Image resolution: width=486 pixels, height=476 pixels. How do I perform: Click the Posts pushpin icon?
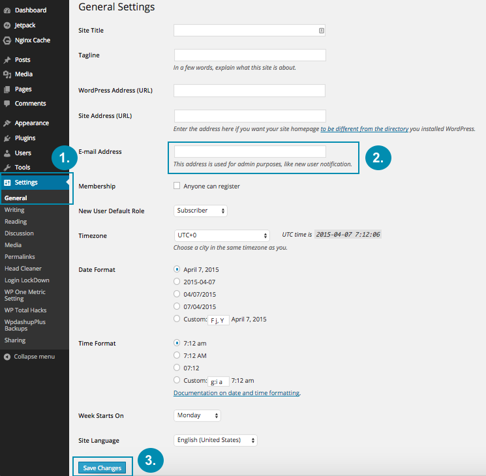(x=7, y=60)
